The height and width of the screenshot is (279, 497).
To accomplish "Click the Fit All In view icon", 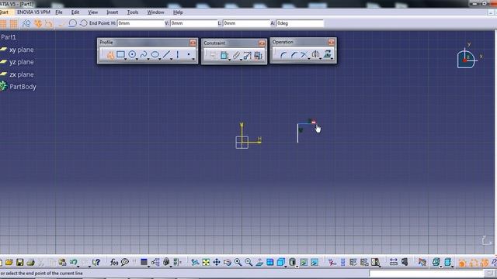I will tap(206, 262).
